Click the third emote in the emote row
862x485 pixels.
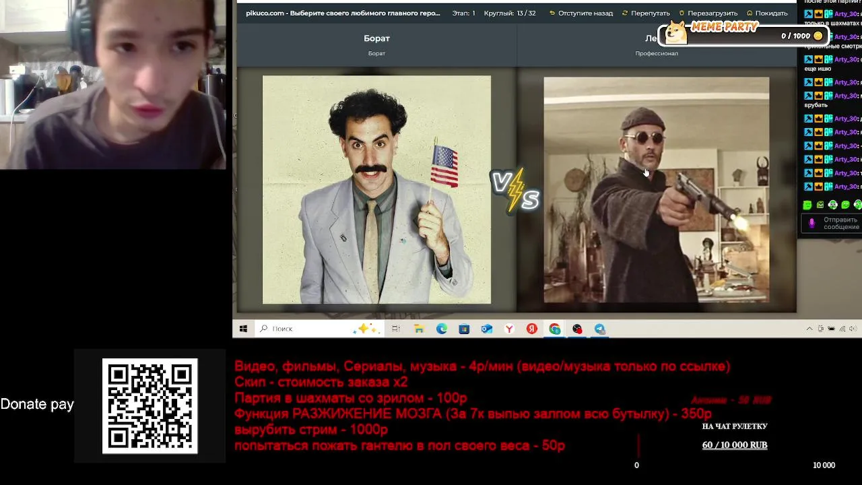pos(833,205)
